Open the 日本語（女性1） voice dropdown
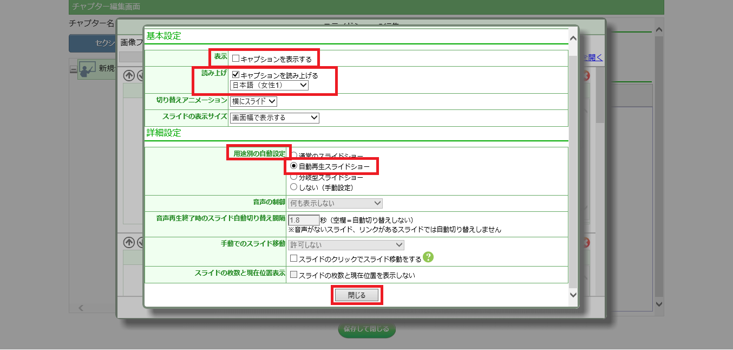733x350 pixels. (269, 86)
